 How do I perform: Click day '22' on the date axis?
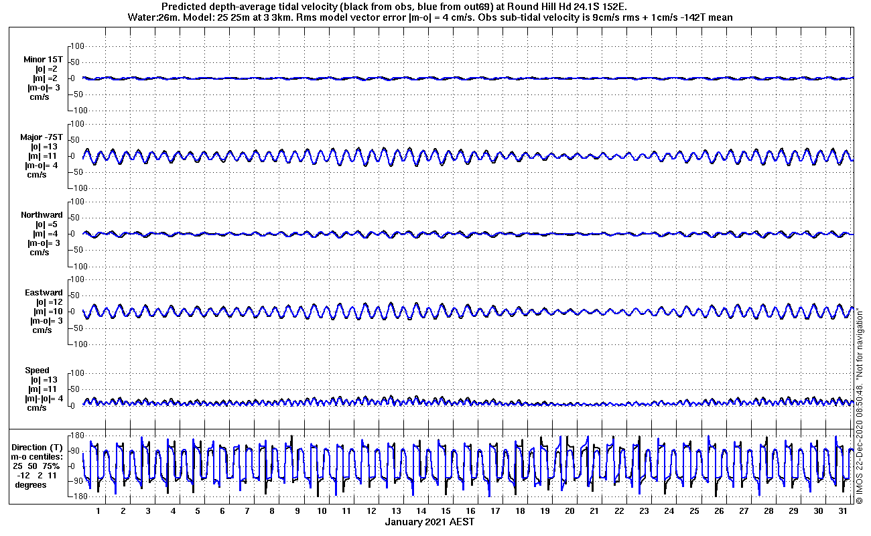[x=619, y=511]
